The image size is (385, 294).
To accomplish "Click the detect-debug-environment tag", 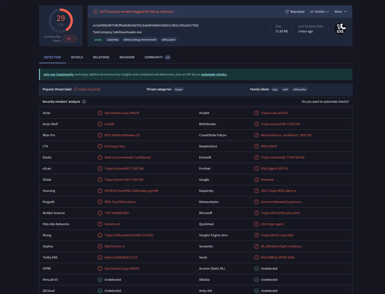I will point(140,40).
